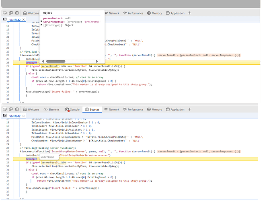Open the Elements tab in the lower DevTools

pyautogui.click(x=51, y=109)
